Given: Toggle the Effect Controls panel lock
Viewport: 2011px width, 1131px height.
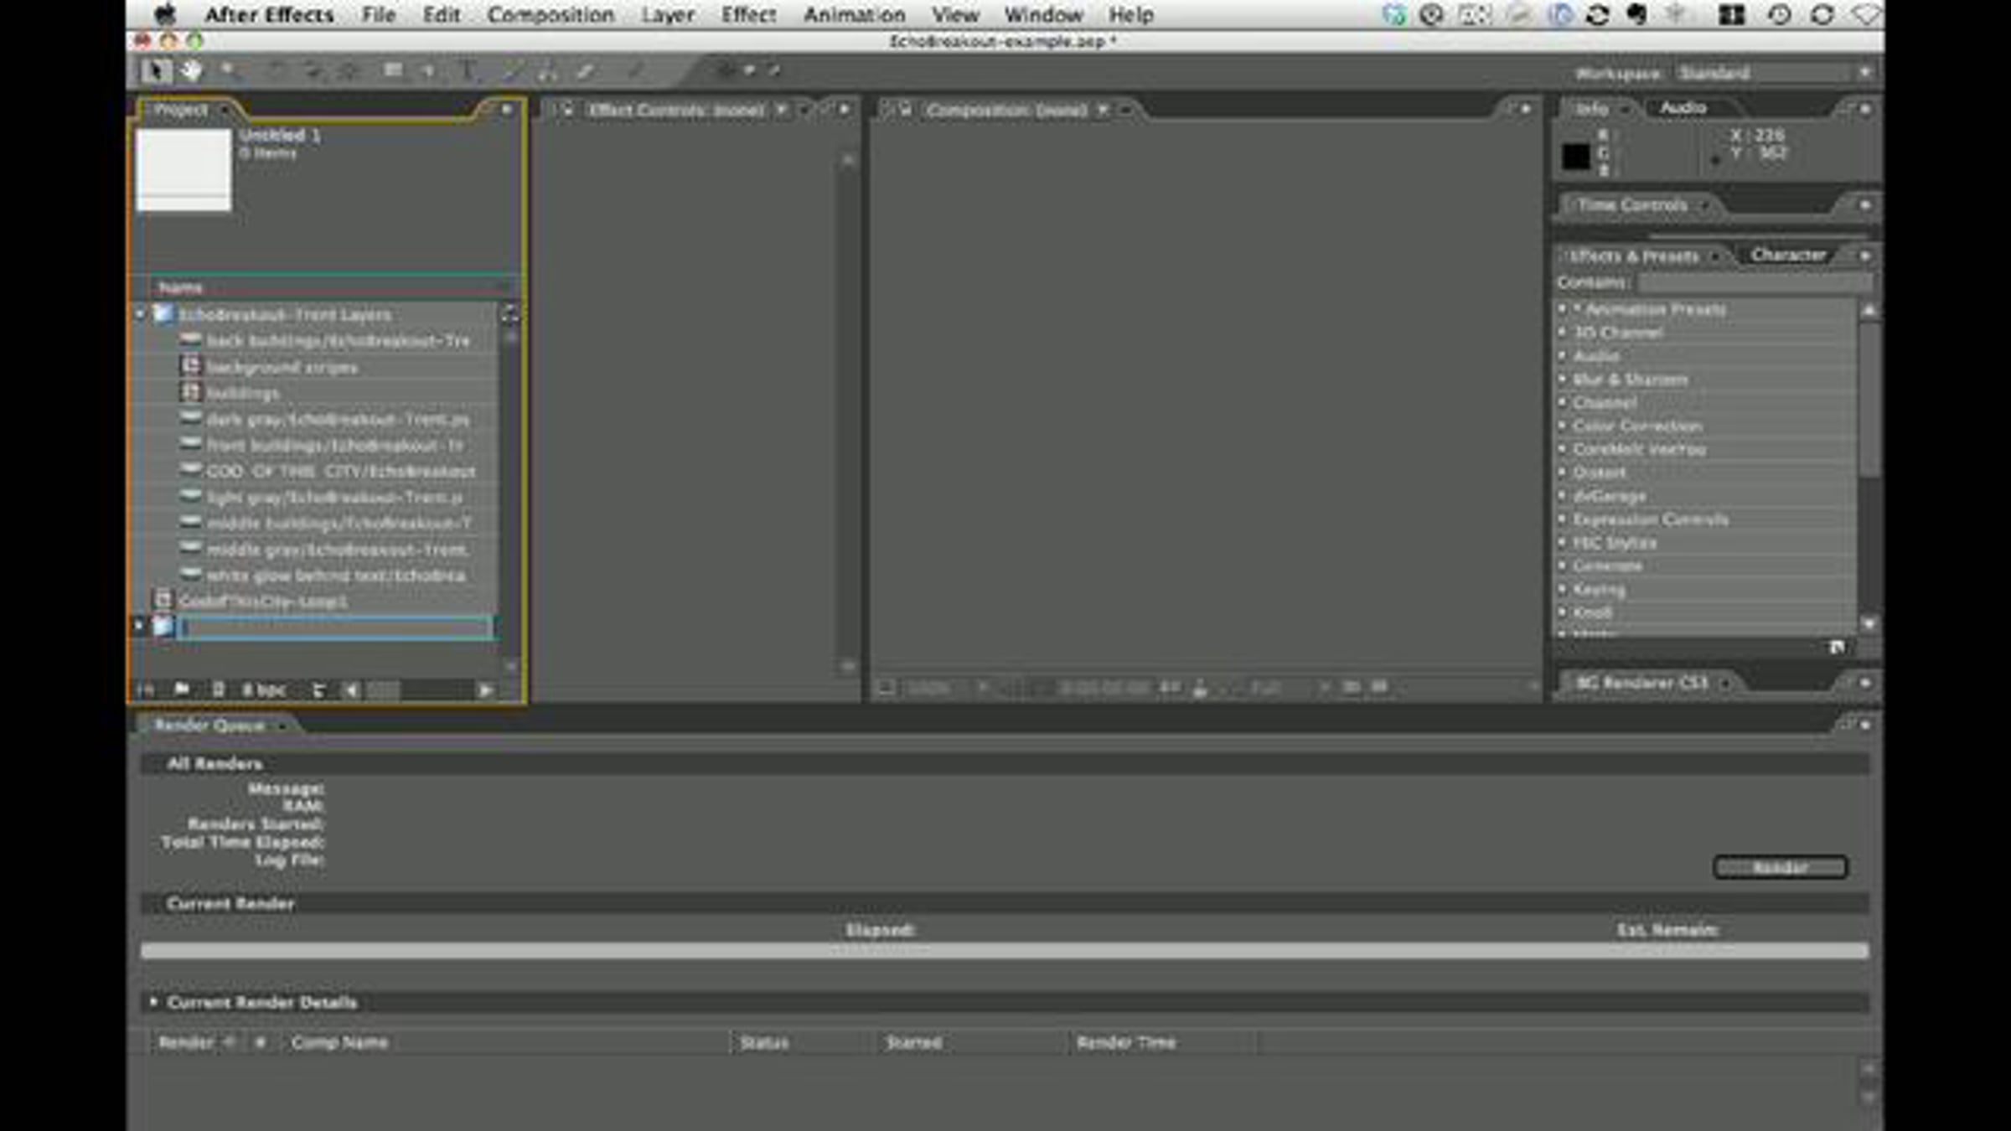Looking at the screenshot, I should (567, 110).
